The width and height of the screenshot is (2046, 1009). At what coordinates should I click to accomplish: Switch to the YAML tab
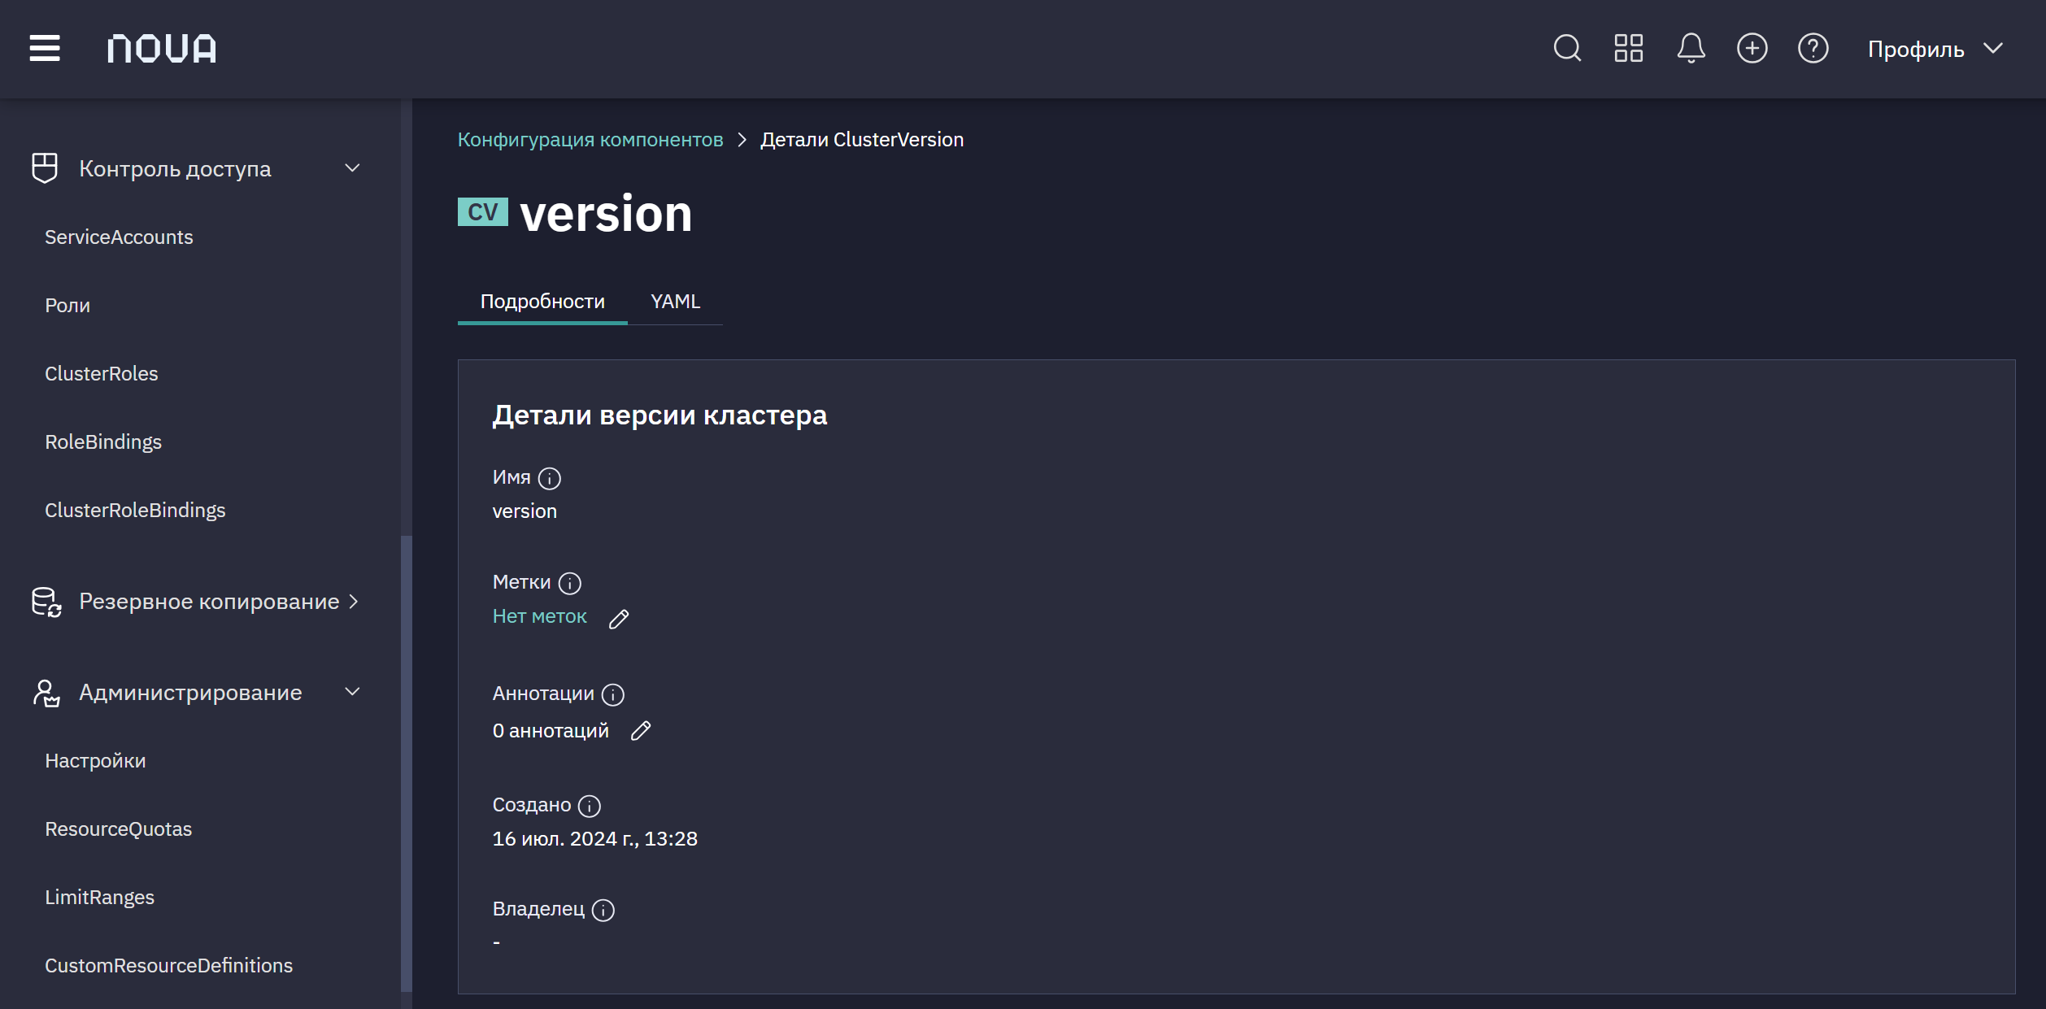[x=675, y=302]
